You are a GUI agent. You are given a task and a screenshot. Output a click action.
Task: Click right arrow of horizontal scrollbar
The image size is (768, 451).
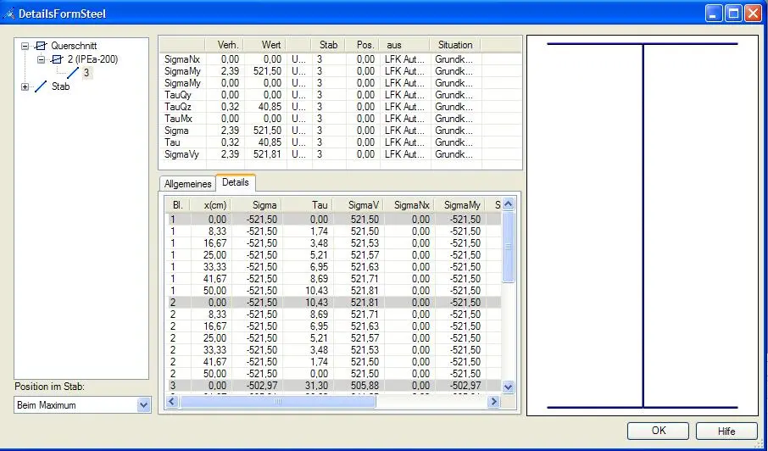[493, 402]
